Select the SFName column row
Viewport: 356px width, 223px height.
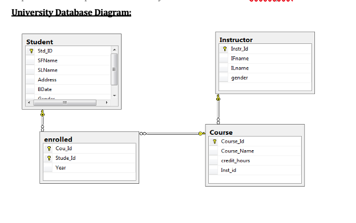pos(68,60)
